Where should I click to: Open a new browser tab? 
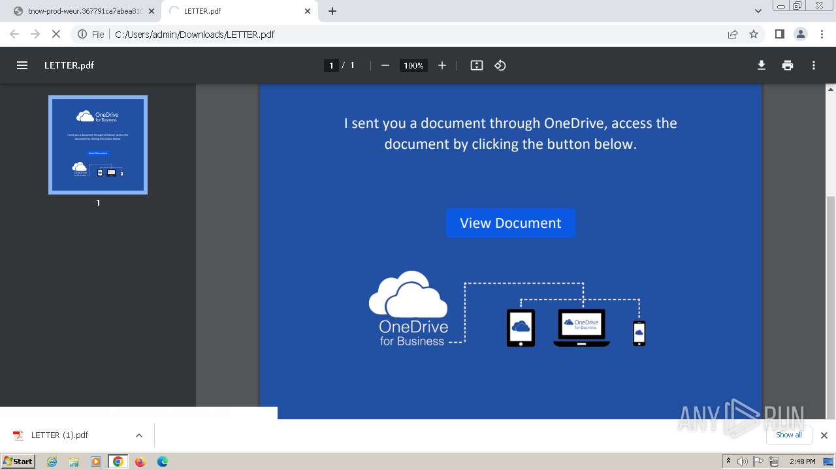(x=332, y=11)
